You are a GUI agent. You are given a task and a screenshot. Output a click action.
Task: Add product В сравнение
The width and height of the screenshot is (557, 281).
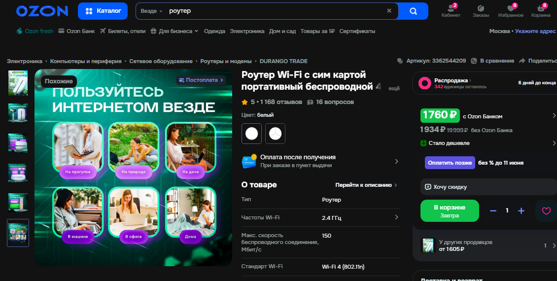point(492,61)
